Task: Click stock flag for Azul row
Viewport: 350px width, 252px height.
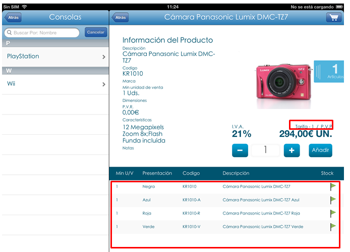Action: (333, 200)
